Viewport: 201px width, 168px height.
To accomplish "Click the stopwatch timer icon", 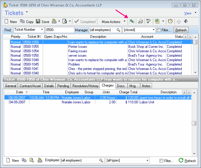I will point(170,22).
